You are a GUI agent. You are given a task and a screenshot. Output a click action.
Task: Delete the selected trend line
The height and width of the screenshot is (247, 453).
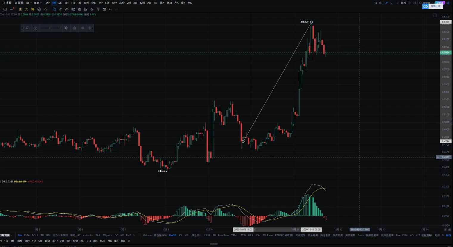point(90,28)
